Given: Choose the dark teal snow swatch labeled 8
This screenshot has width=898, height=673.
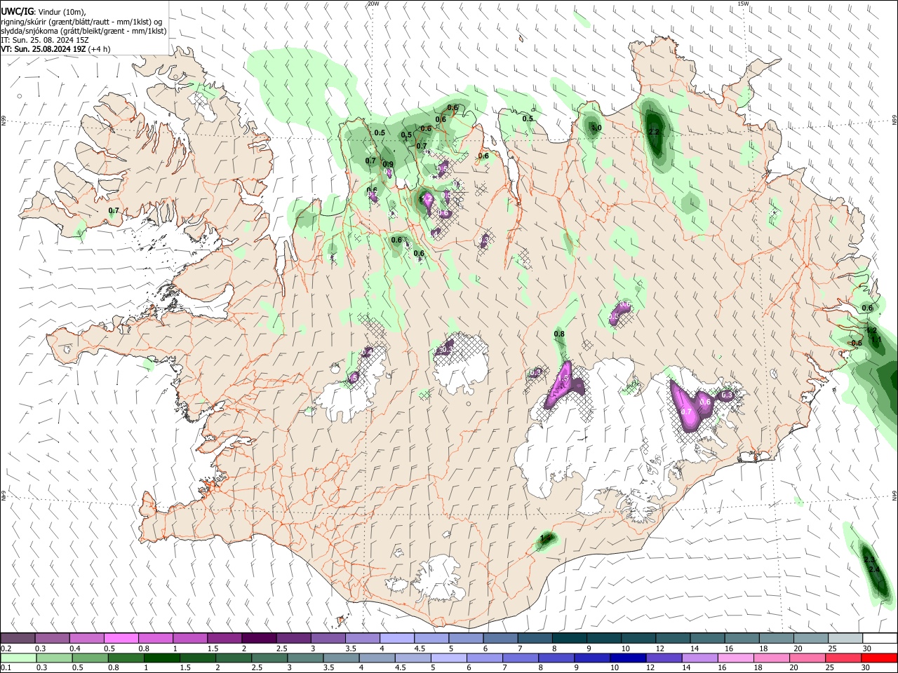Looking at the screenshot, I should coord(569,639).
